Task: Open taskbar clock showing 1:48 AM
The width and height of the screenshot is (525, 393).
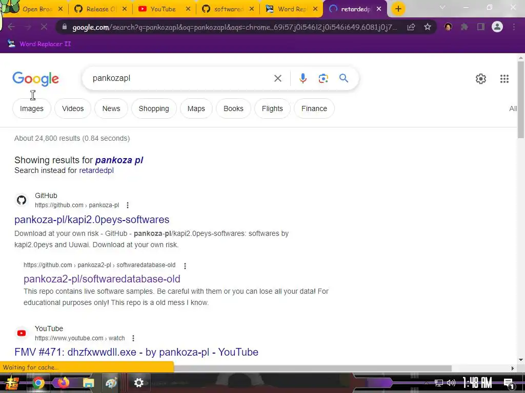Action: (477, 382)
